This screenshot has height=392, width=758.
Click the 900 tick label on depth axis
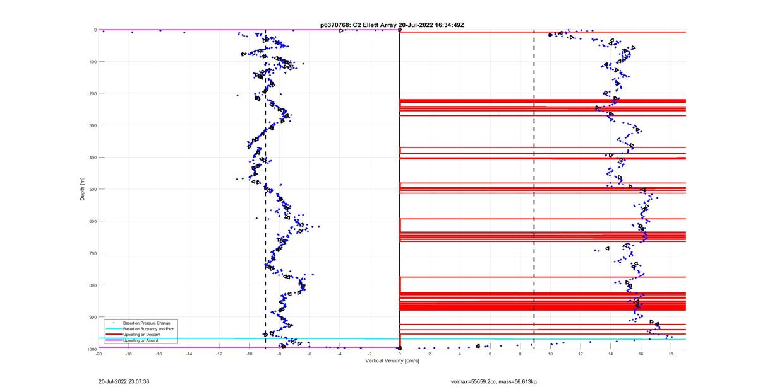coord(92,317)
